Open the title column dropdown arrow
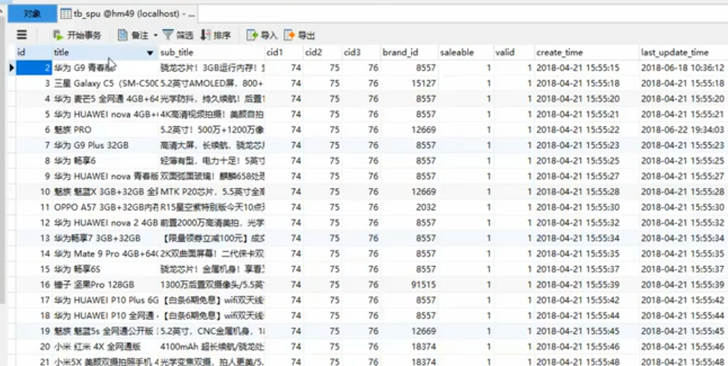 coord(150,53)
